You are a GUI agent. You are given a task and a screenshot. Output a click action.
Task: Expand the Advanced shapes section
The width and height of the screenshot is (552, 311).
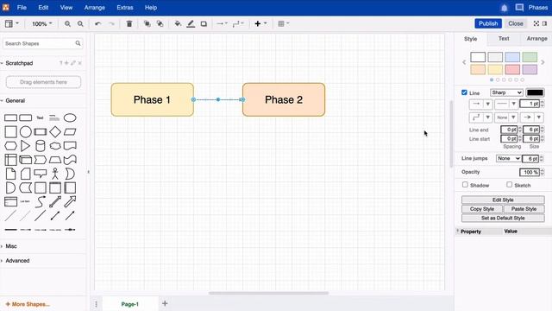17,261
